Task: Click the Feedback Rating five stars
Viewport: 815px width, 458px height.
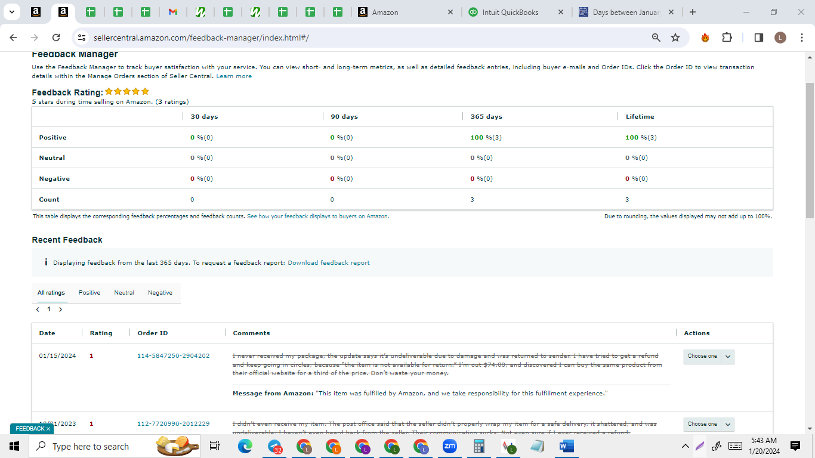Action: coord(127,91)
